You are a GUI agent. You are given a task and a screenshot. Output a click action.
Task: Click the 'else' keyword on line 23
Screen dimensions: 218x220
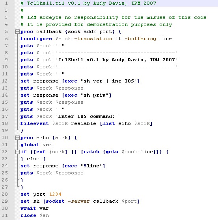pyautogui.click(x=33, y=159)
